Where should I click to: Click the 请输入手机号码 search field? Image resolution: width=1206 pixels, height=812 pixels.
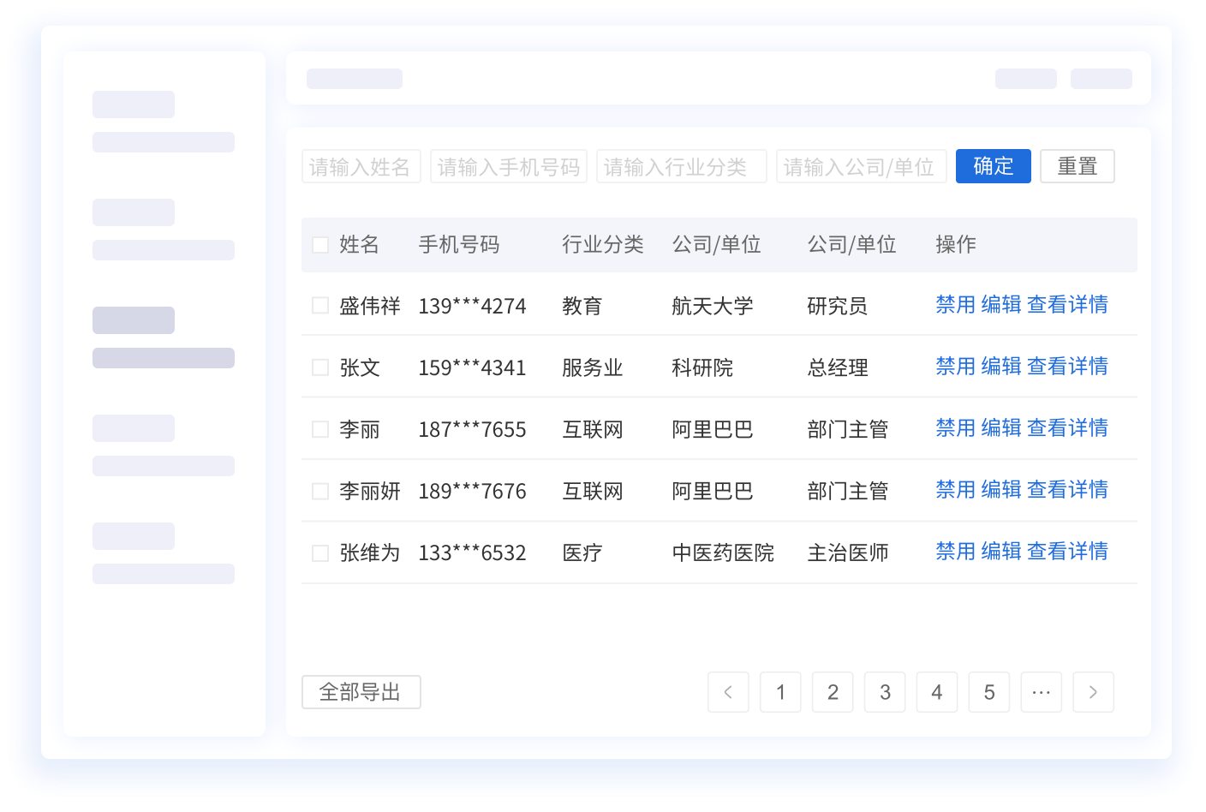tap(509, 166)
